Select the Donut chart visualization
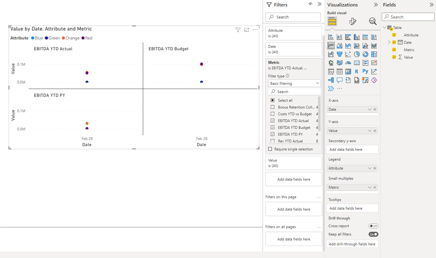Screen dimensions: 436x258 [x=365, y=54]
